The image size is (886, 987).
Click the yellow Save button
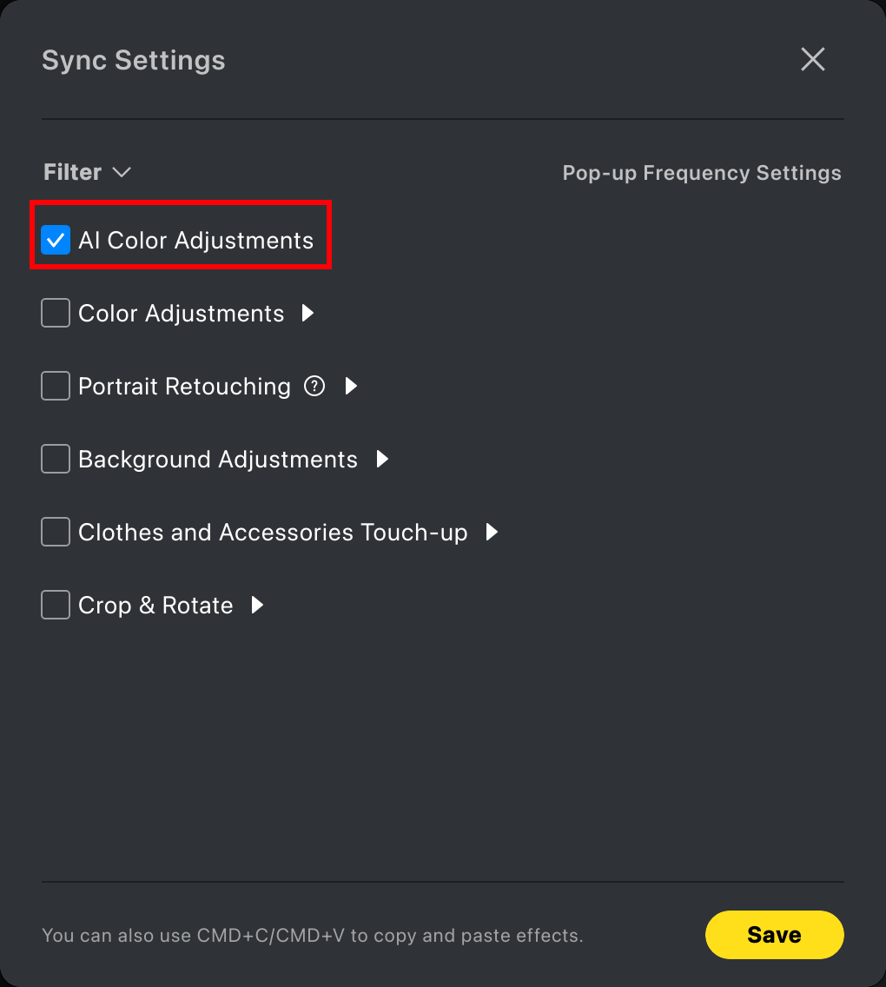774,935
